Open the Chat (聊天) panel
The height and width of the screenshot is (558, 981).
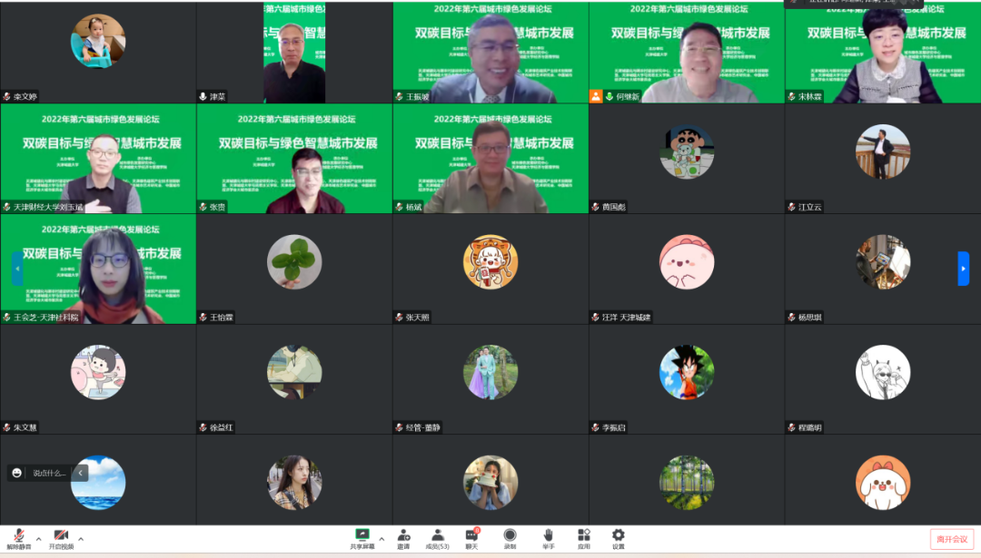click(471, 536)
